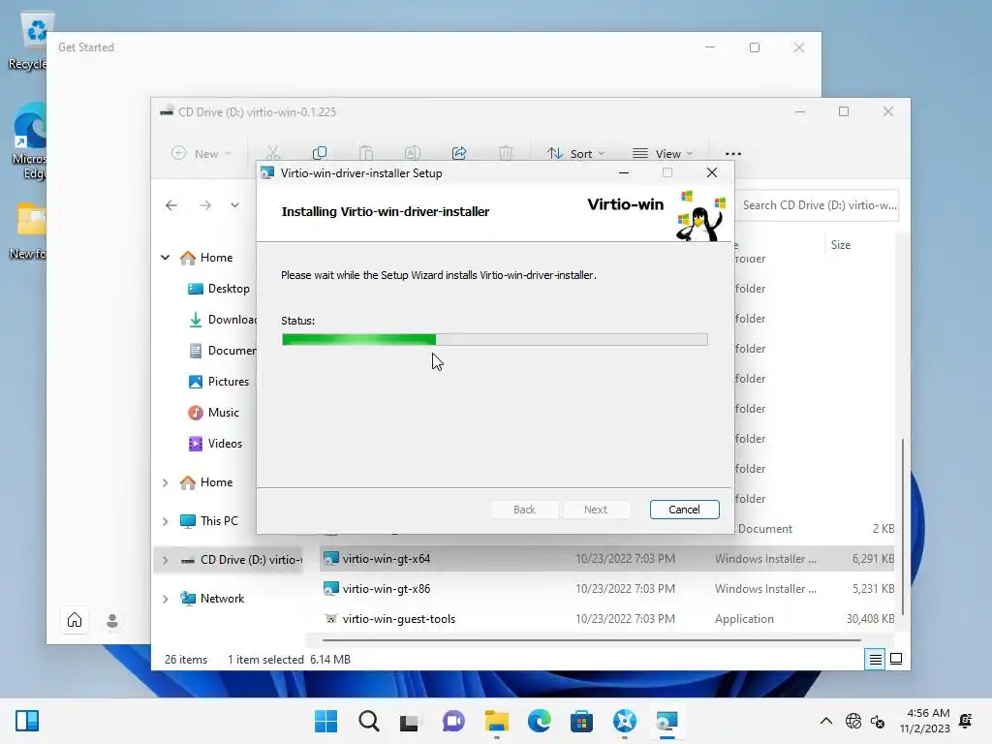Click the Cut icon in Explorer toolbar
The height and width of the screenshot is (744, 992).
click(272, 153)
